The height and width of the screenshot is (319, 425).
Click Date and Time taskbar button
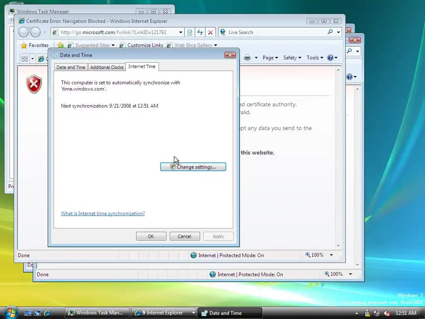230,313
